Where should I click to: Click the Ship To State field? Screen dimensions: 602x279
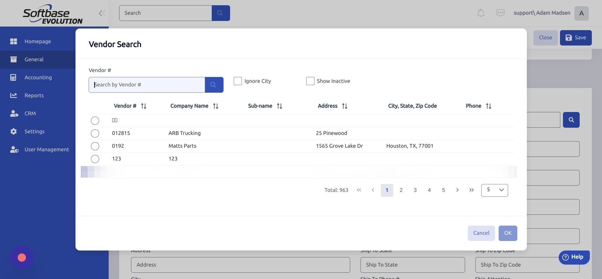(x=413, y=265)
